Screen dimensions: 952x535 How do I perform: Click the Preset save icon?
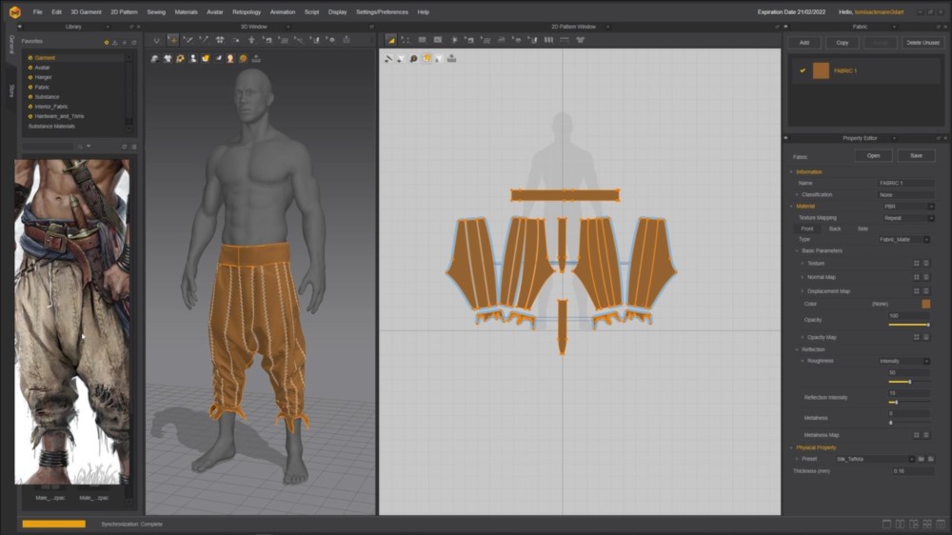(931, 459)
